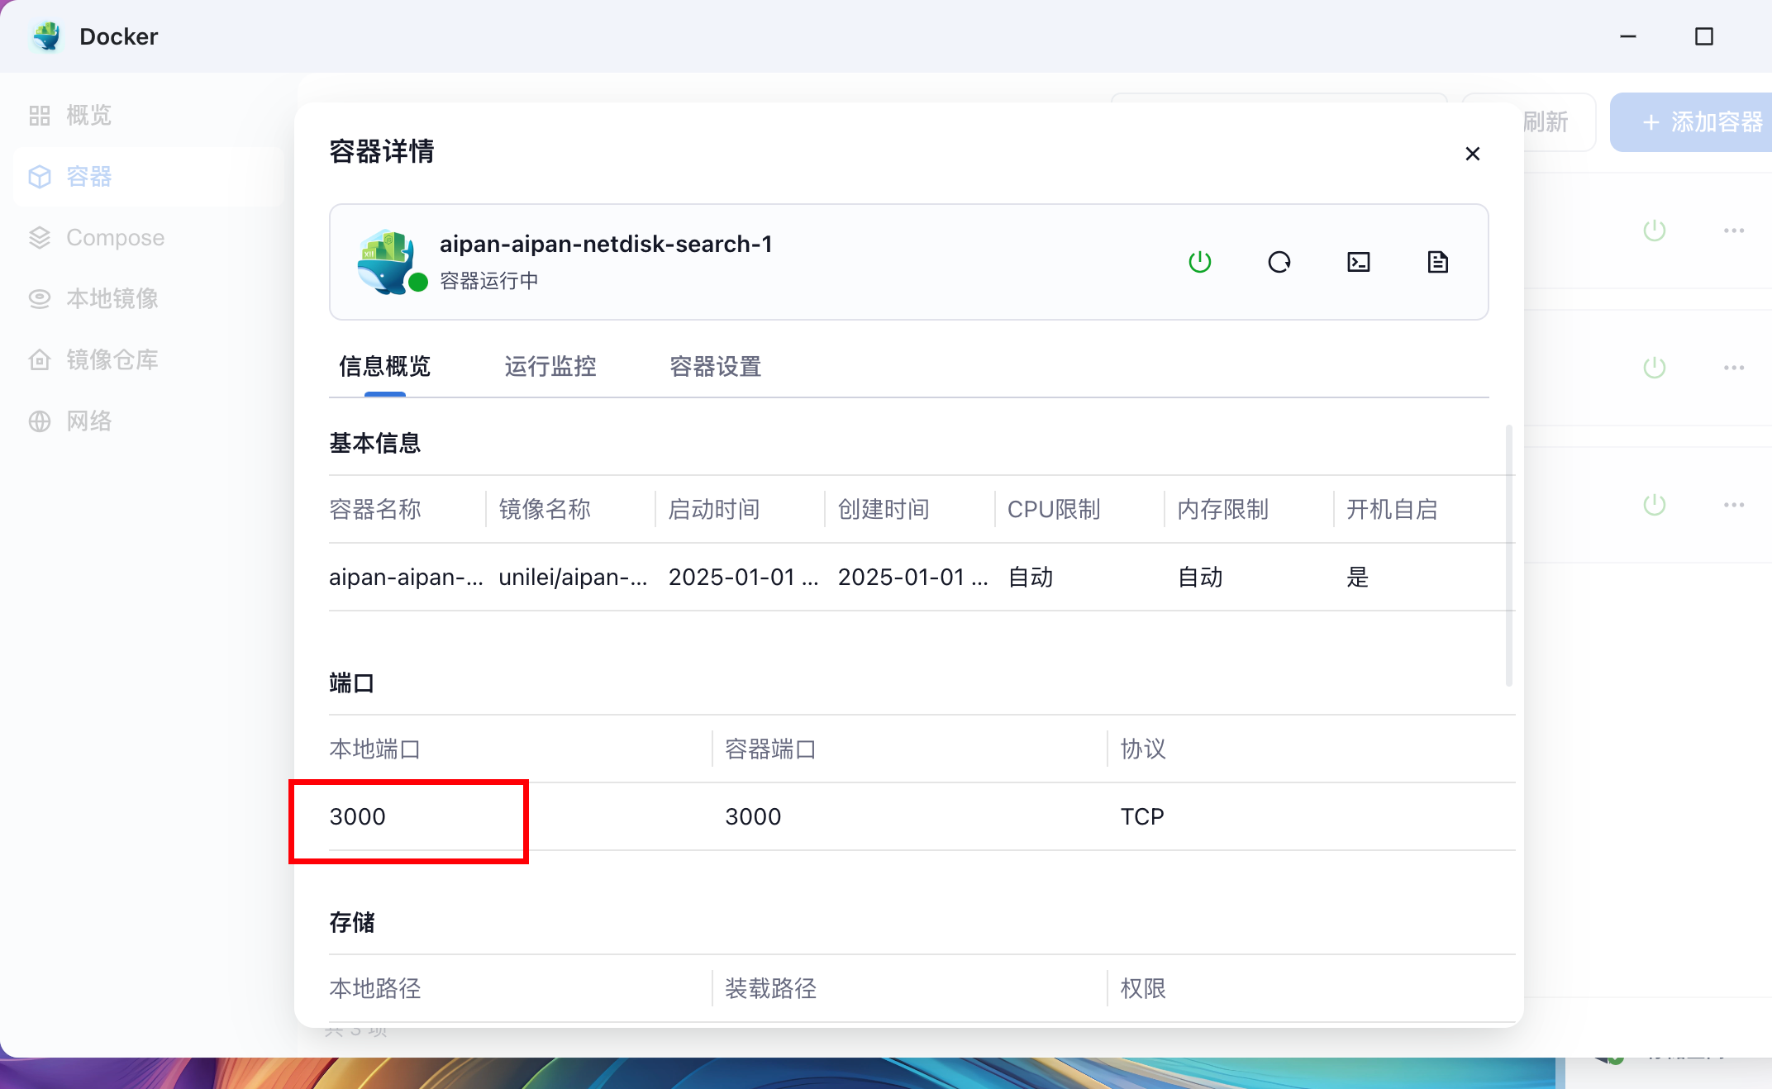
Task: Click the 协议 column header
Action: 1143,749
